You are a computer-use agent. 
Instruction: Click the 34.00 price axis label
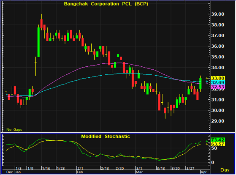point(218,68)
